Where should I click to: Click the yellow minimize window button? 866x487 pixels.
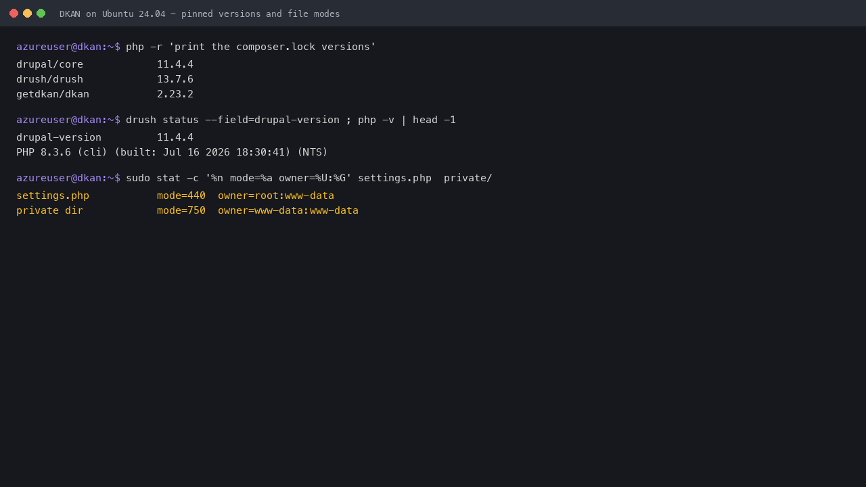pyautogui.click(x=27, y=14)
